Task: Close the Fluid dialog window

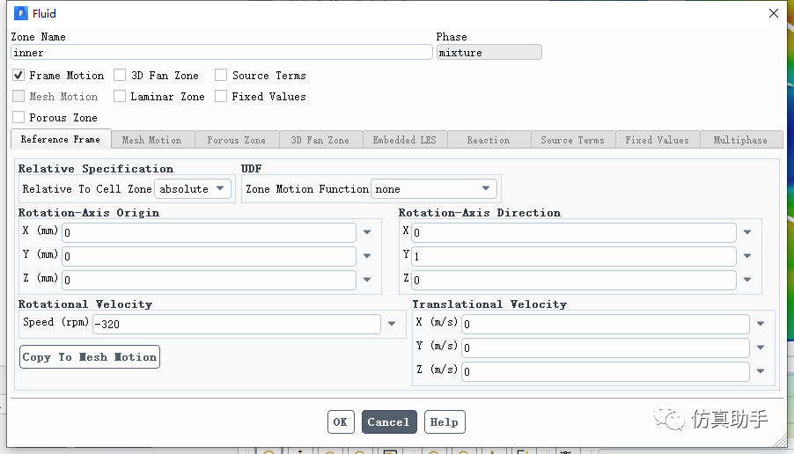Action: pyautogui.click(x=773, y=14)
